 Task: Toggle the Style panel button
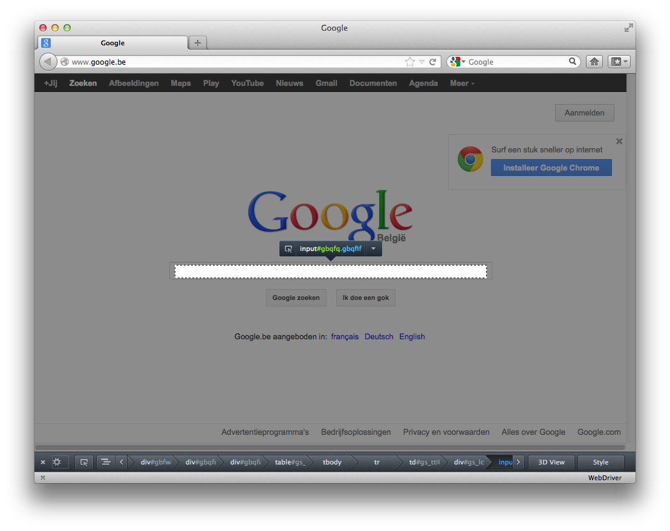coord(600,462)
